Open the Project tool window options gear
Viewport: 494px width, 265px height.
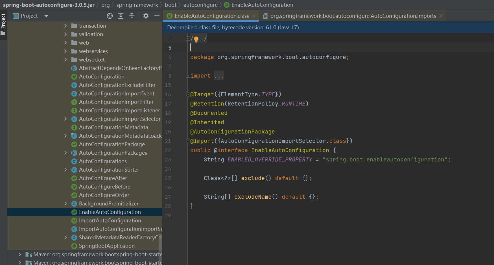coord(146,16)
